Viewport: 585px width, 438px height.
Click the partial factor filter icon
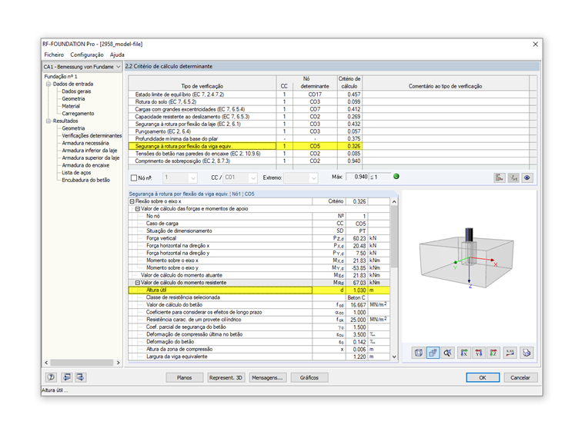click(513, 178)
